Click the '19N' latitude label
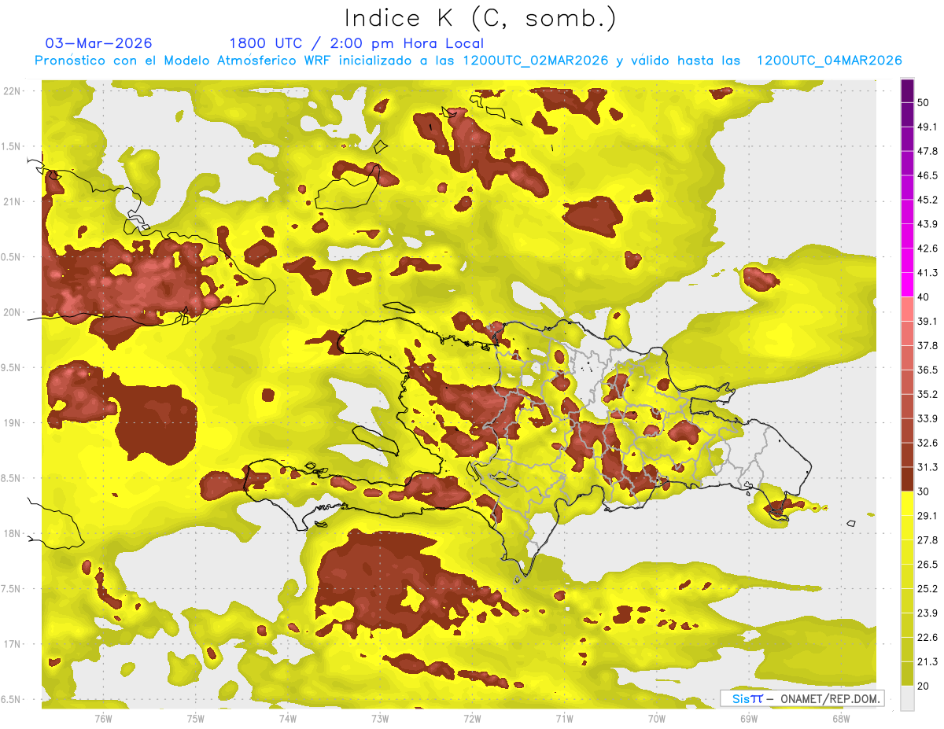This screenshot has width=944, height=729. pos(12,423)
